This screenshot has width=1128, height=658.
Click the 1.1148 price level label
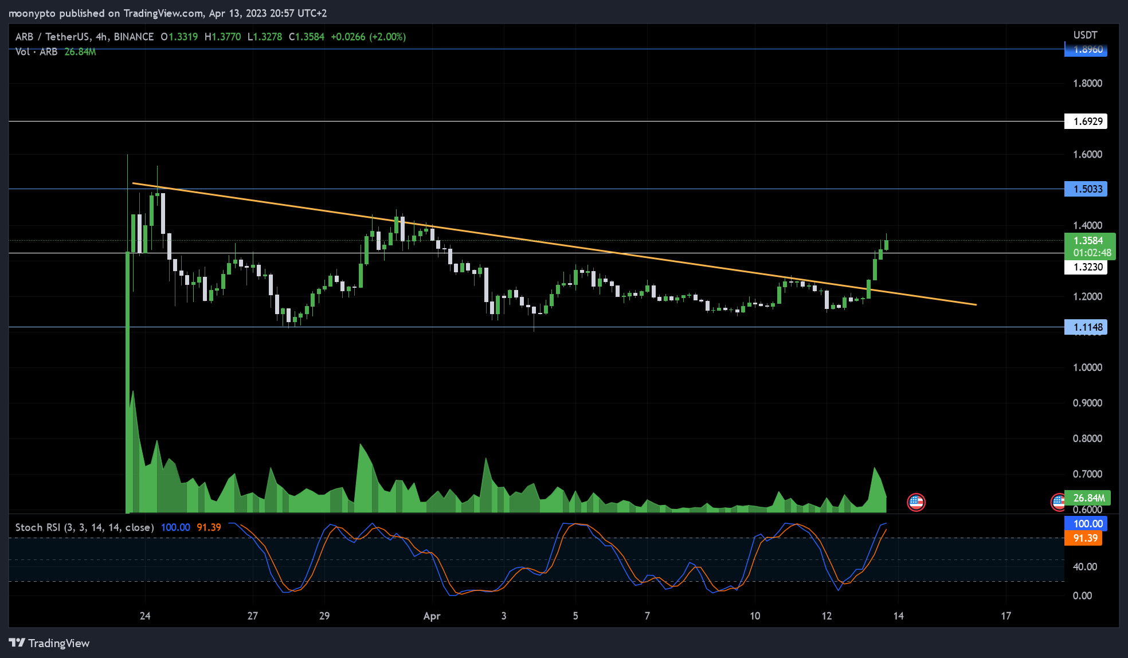pos(1086,327)
